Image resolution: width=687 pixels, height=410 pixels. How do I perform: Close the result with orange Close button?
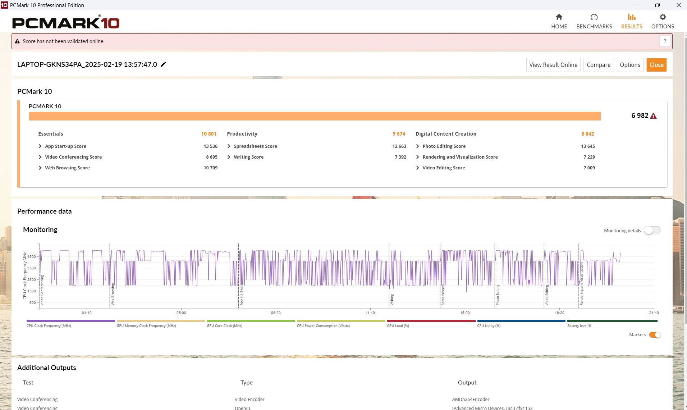coord(656,65)
